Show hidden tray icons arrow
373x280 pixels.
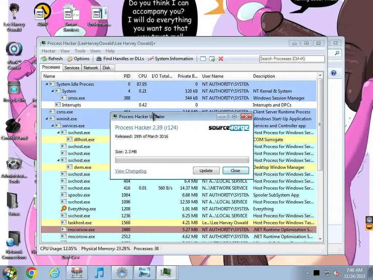coord(307,273)
